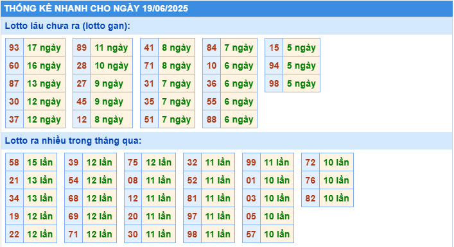Click '12 ngày' next to number 37
Viewport: 454px width, 247px height.
pyautogui.click(x=44, y=119)
